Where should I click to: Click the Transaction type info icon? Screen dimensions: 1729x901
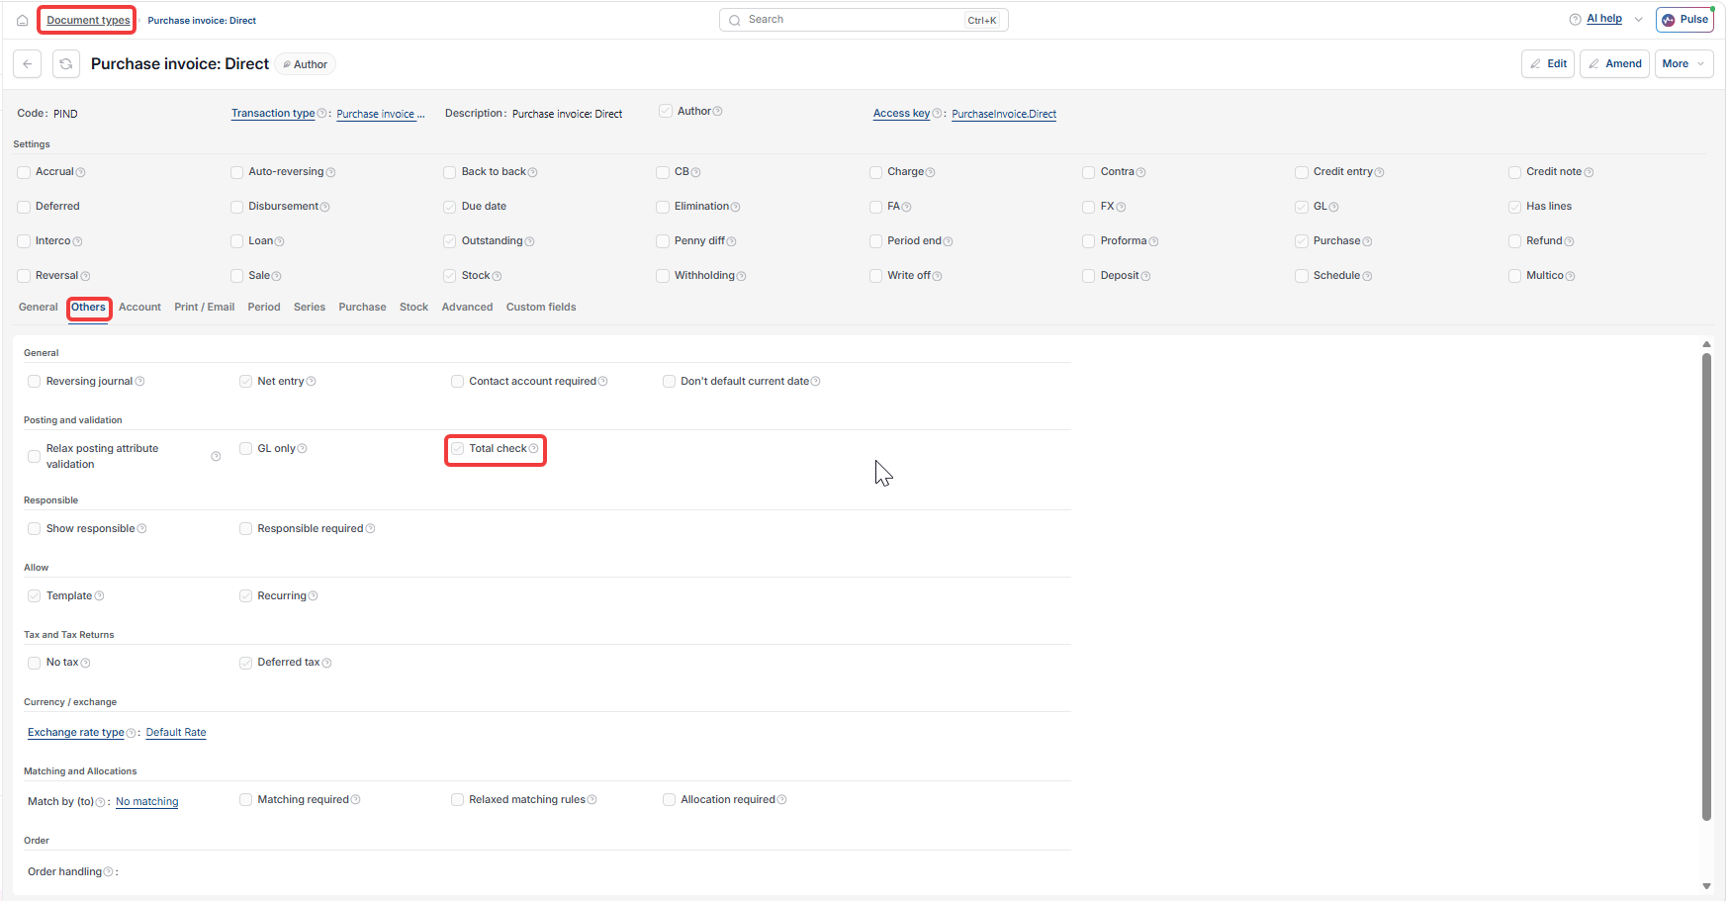click(x=321, y=114)
